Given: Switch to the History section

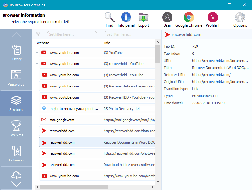Looking at the screenshot, I should click(16, 53).
